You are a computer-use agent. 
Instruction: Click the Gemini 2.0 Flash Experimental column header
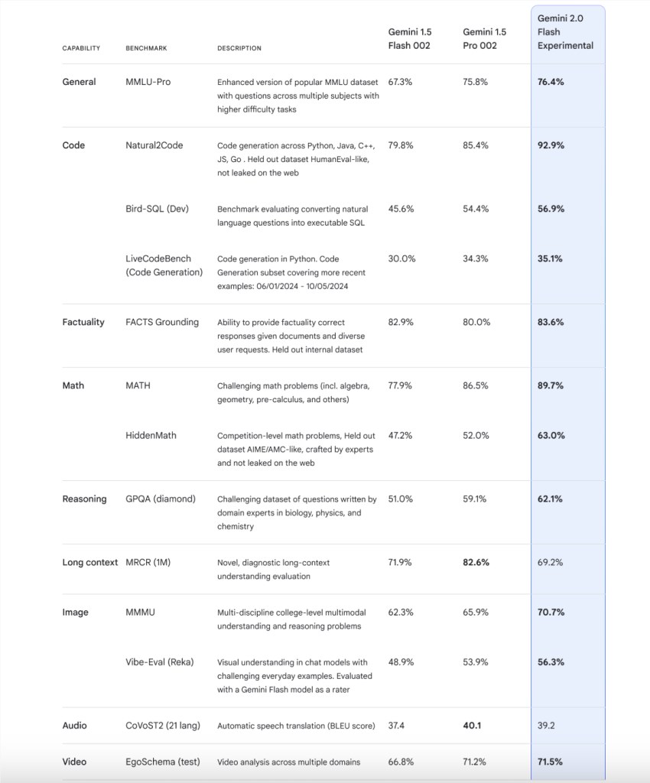point(565,32)
